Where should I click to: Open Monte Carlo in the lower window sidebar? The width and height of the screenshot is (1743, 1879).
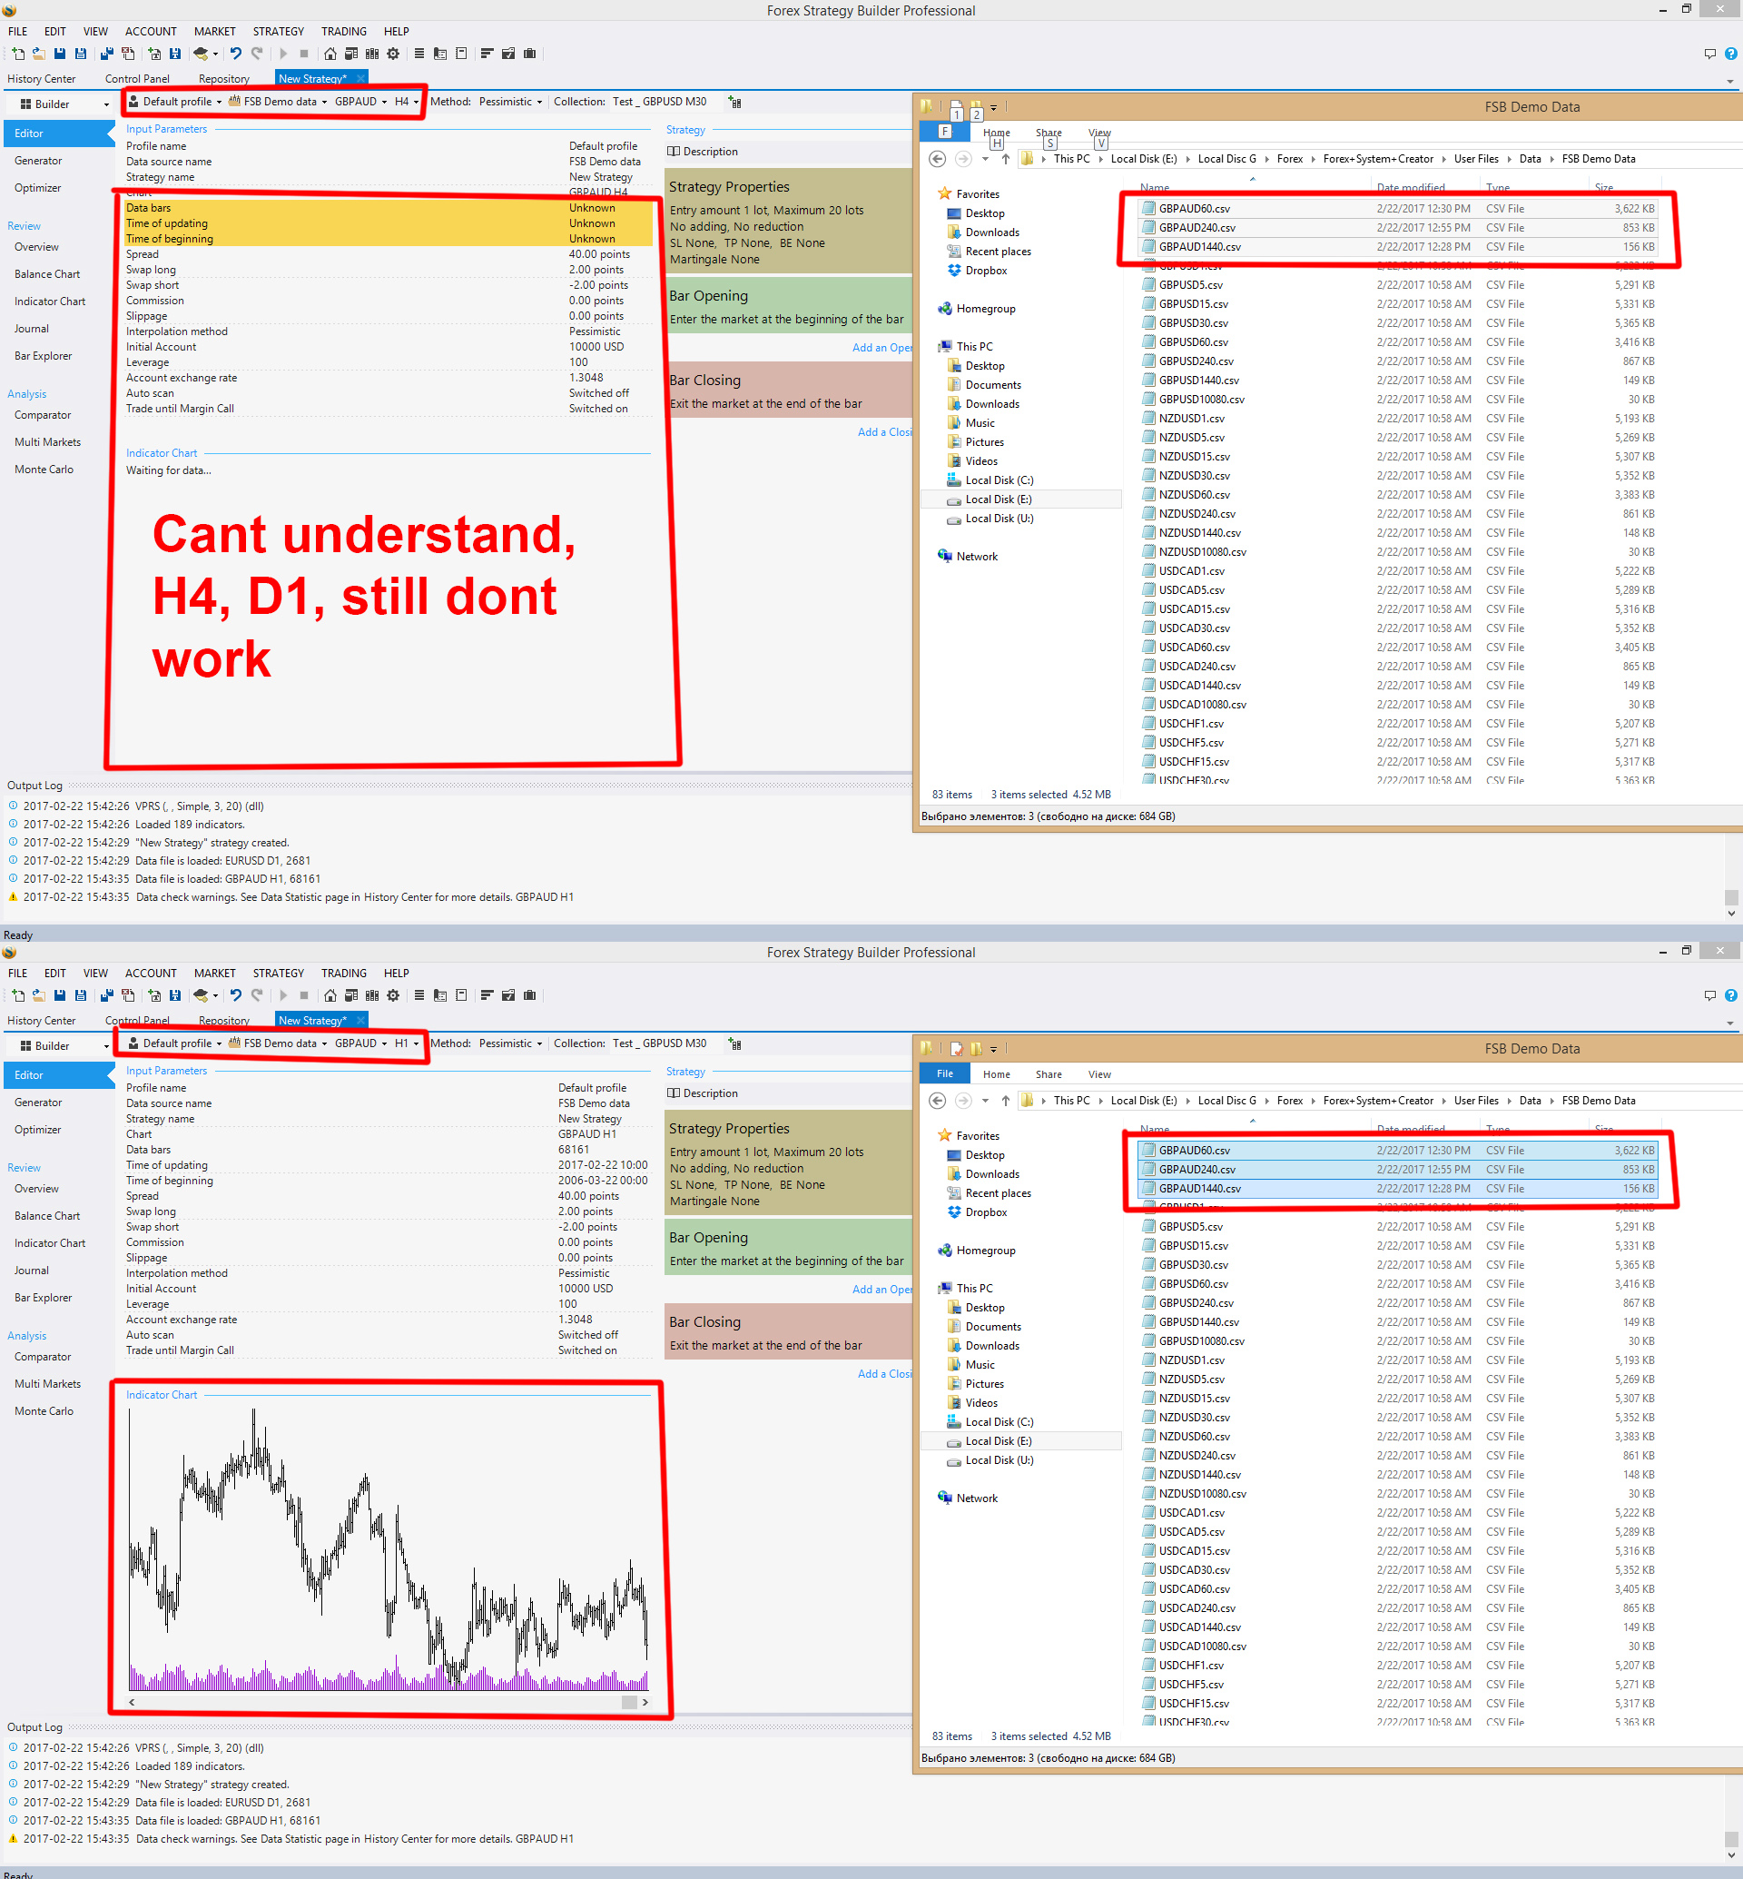pyautogui.click(x=44, y=1411)
